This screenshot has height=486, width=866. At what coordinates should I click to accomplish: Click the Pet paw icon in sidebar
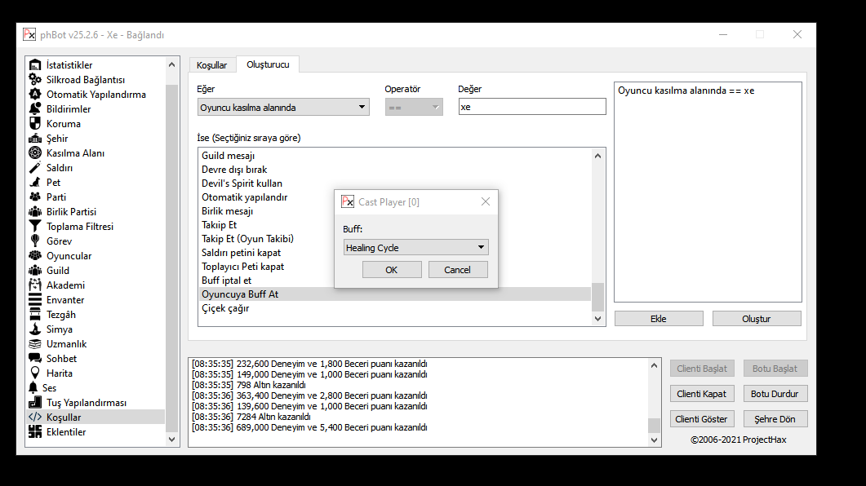(x=34, y=183)
